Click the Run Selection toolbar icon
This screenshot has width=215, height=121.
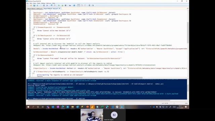[x=62, y=5]
